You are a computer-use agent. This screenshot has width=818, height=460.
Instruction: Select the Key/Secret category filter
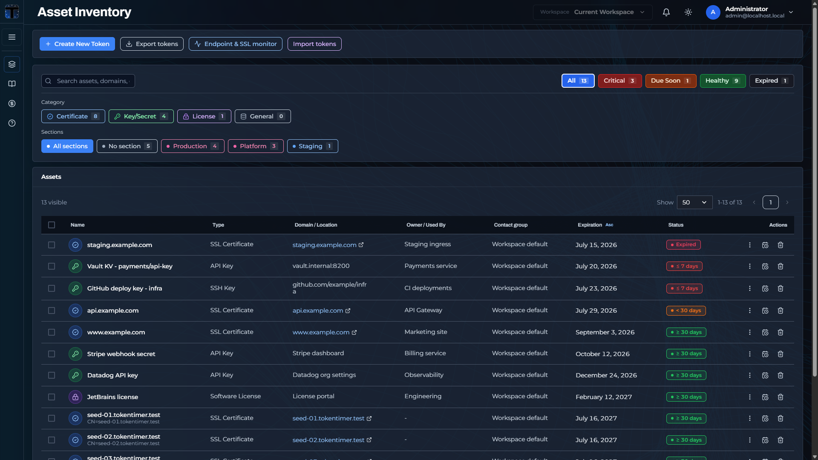[x=141, y=116]
